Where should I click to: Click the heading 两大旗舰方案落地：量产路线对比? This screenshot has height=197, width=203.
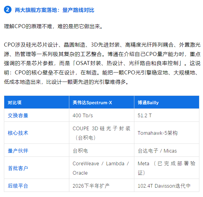coord(54,10)
